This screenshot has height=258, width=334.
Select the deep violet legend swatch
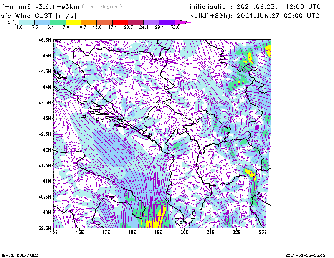[x=167, y=22]
